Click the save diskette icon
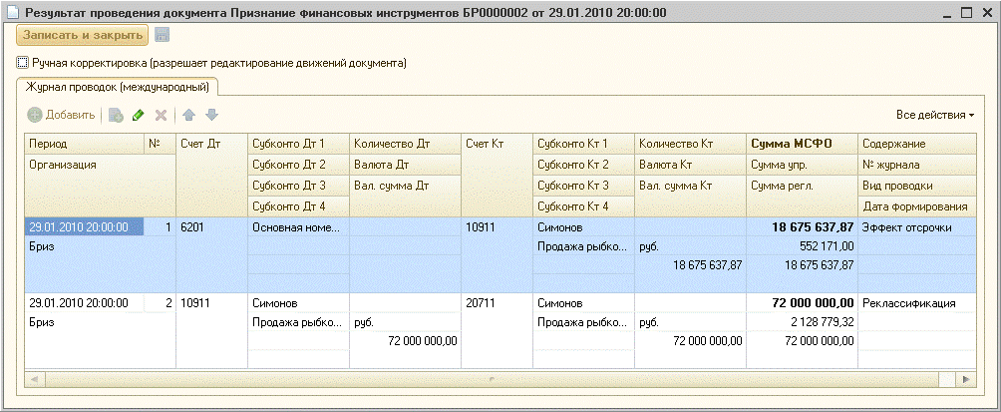Viewport: 1001px width, 412px height. [x=162, y=35]
